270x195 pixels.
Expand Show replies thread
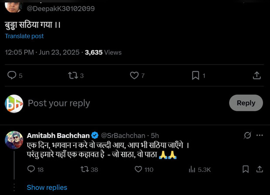[x=47, y=188]
